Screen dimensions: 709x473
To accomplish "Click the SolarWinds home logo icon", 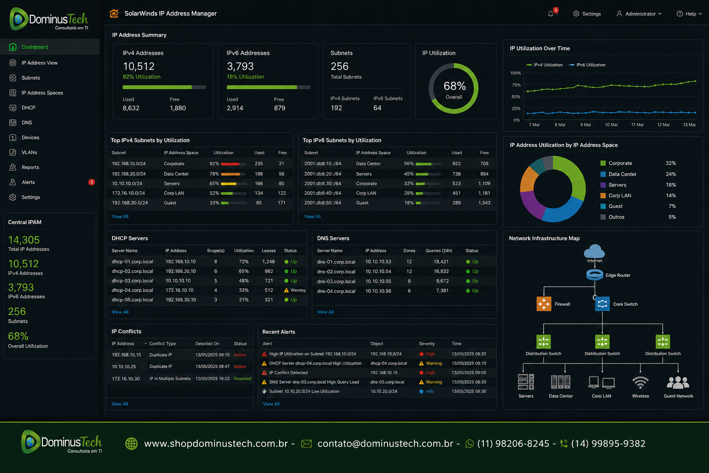I will pyautogui.click(x=114, y=13).
